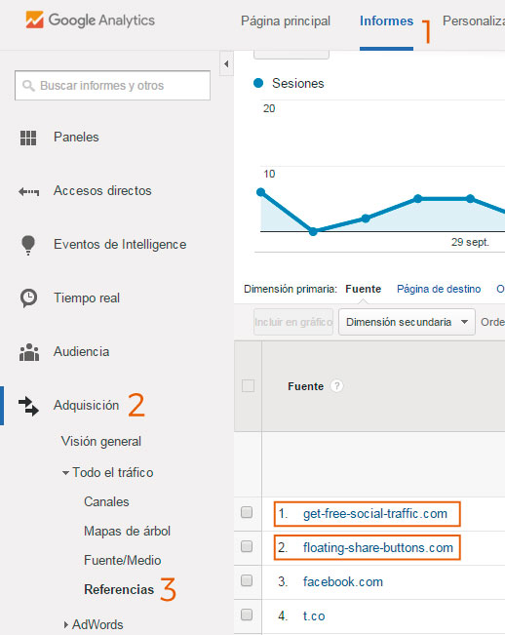Open Eventos de Intelligence section
Screen dimensions: 505x635
tap(120, 245)
